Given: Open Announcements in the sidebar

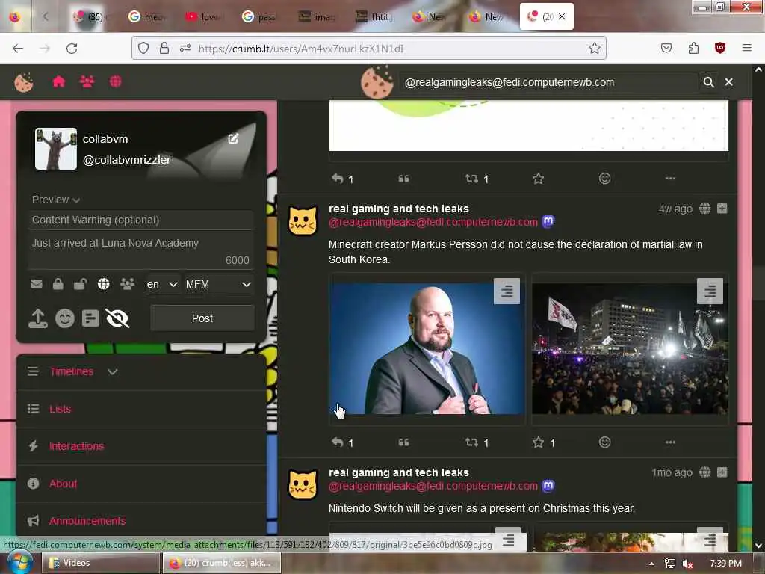Looking at the screenshot, I should click(x=87, y=521).
